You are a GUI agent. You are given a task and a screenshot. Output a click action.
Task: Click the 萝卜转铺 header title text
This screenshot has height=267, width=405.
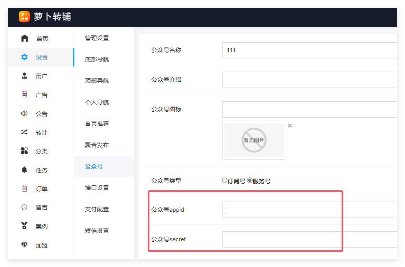click(53, 17)
